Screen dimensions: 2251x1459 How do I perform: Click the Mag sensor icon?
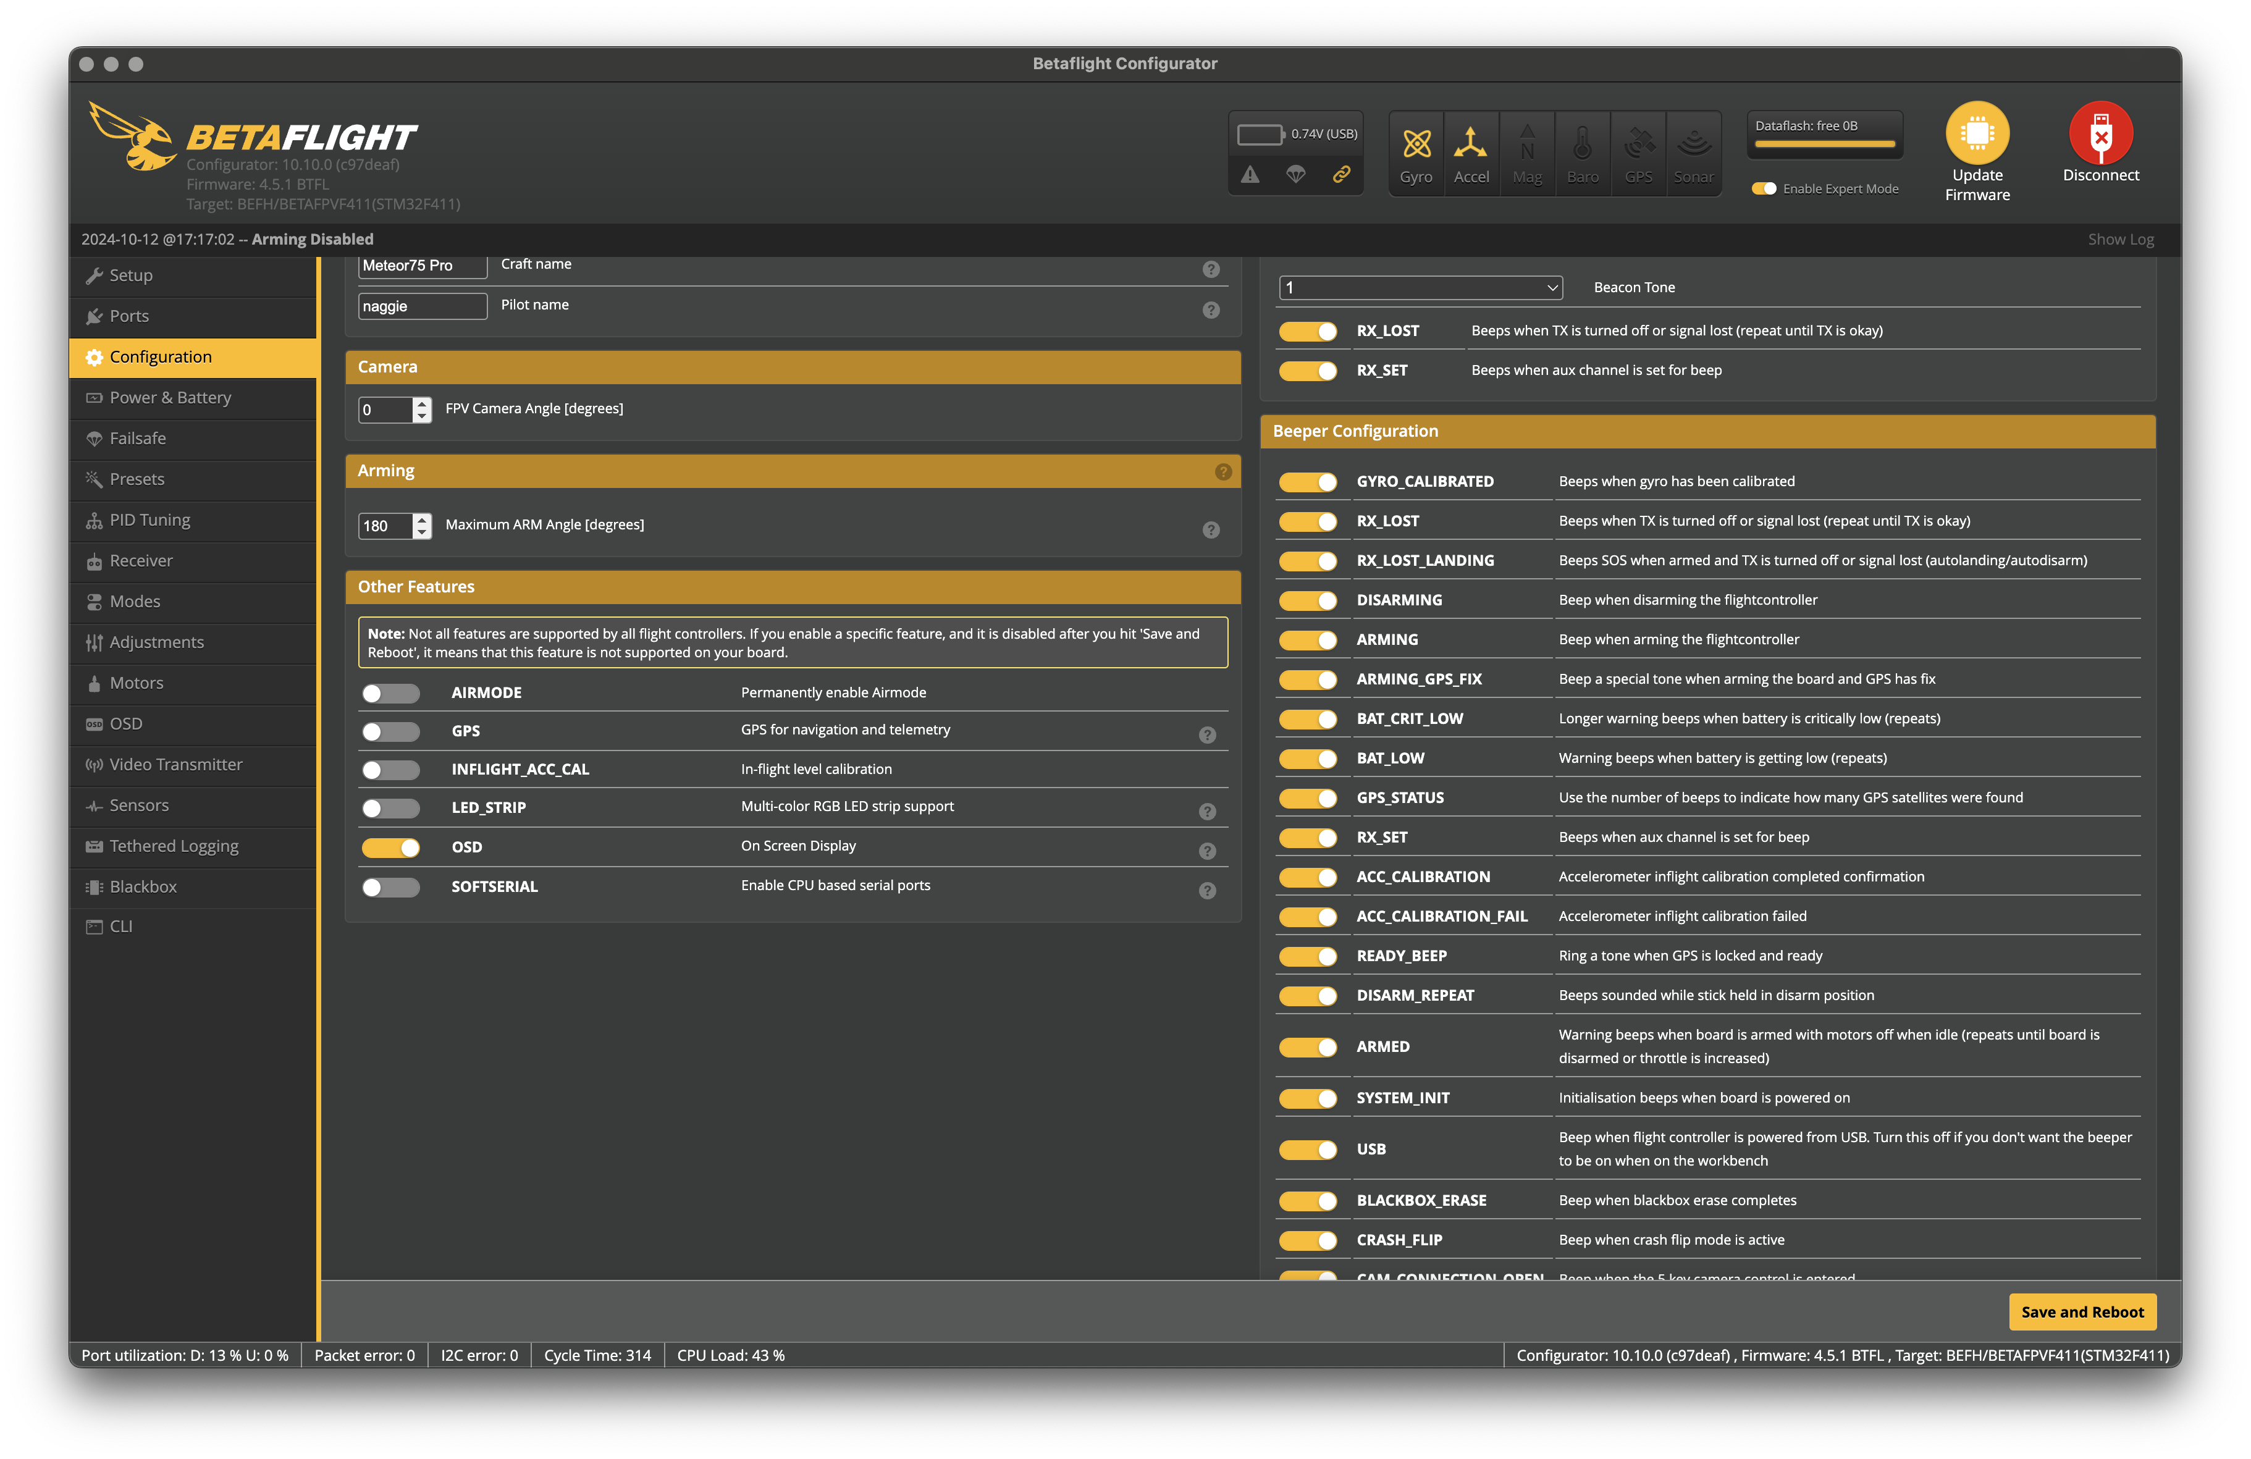(x=1526, y=143)
